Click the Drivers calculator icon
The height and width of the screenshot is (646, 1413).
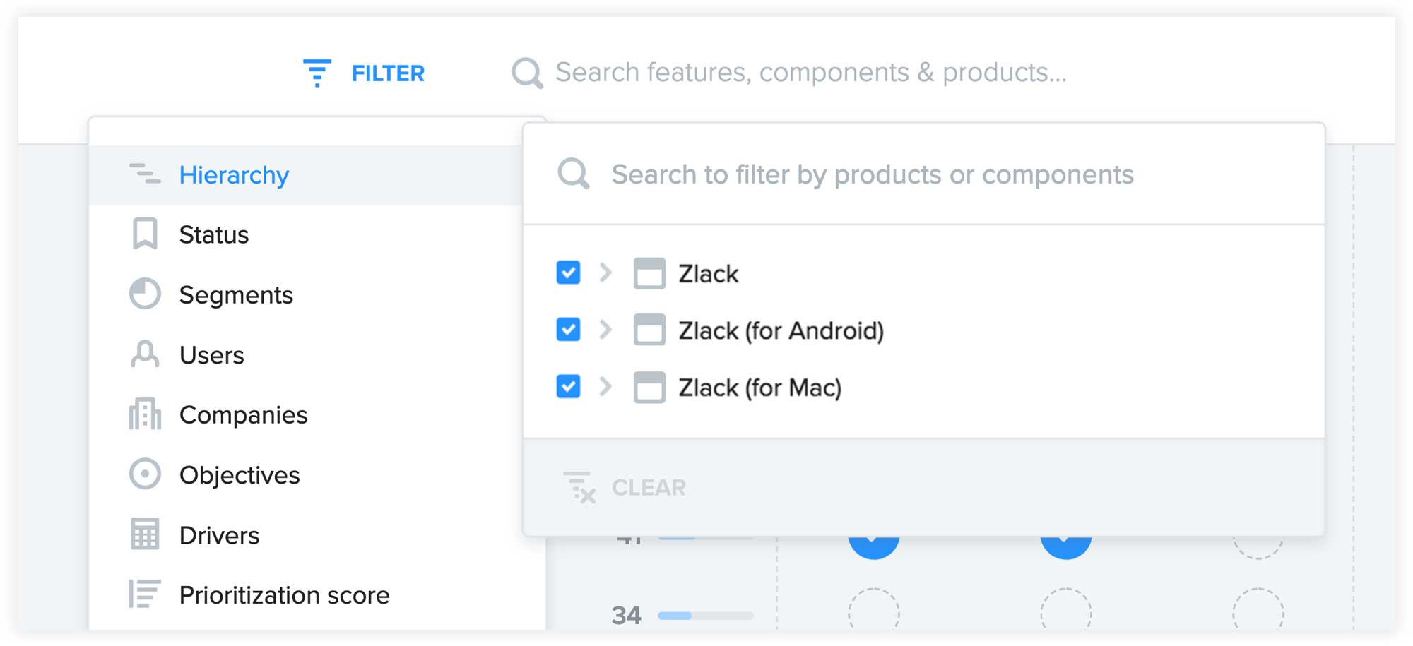pos(144,534)
